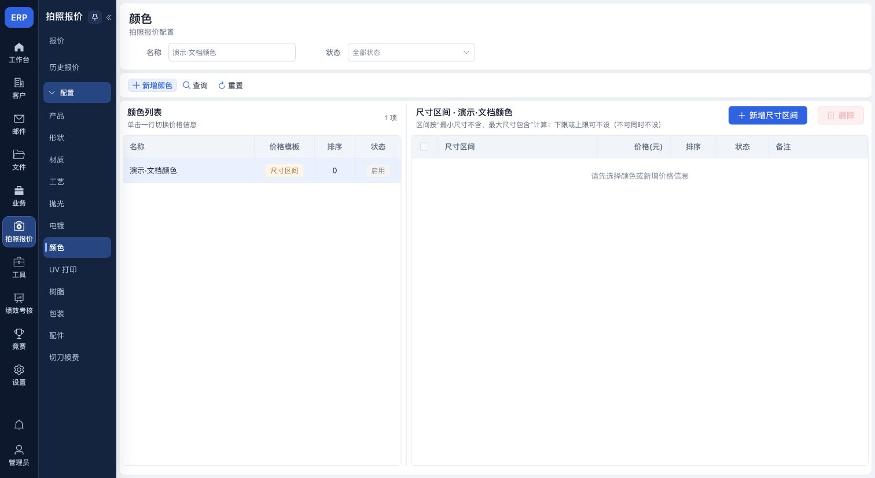Image resolution: width=875 pixels, height=478 pixels.
Task: Click the 查询 search button
Action: tap(195, 85)
